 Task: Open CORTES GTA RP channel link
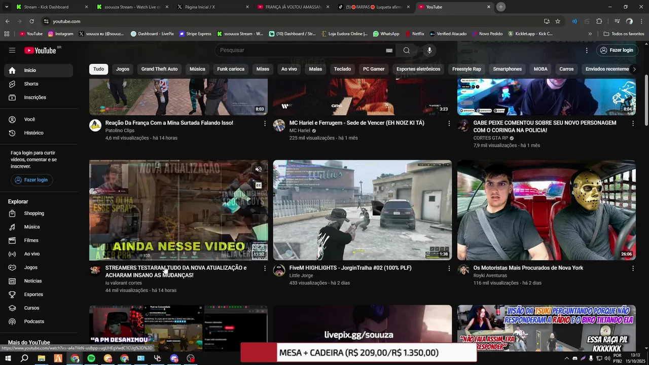[490, 138]
